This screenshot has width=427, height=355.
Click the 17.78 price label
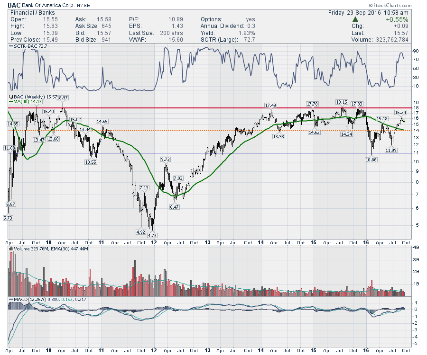(x=312, y=104)
